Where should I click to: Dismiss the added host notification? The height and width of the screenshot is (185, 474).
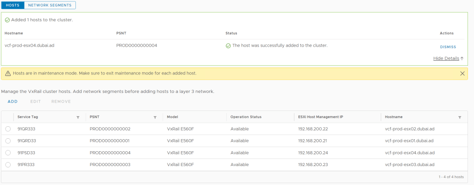448,47
